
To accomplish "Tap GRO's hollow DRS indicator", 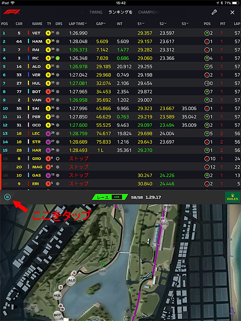I will 58,158.
